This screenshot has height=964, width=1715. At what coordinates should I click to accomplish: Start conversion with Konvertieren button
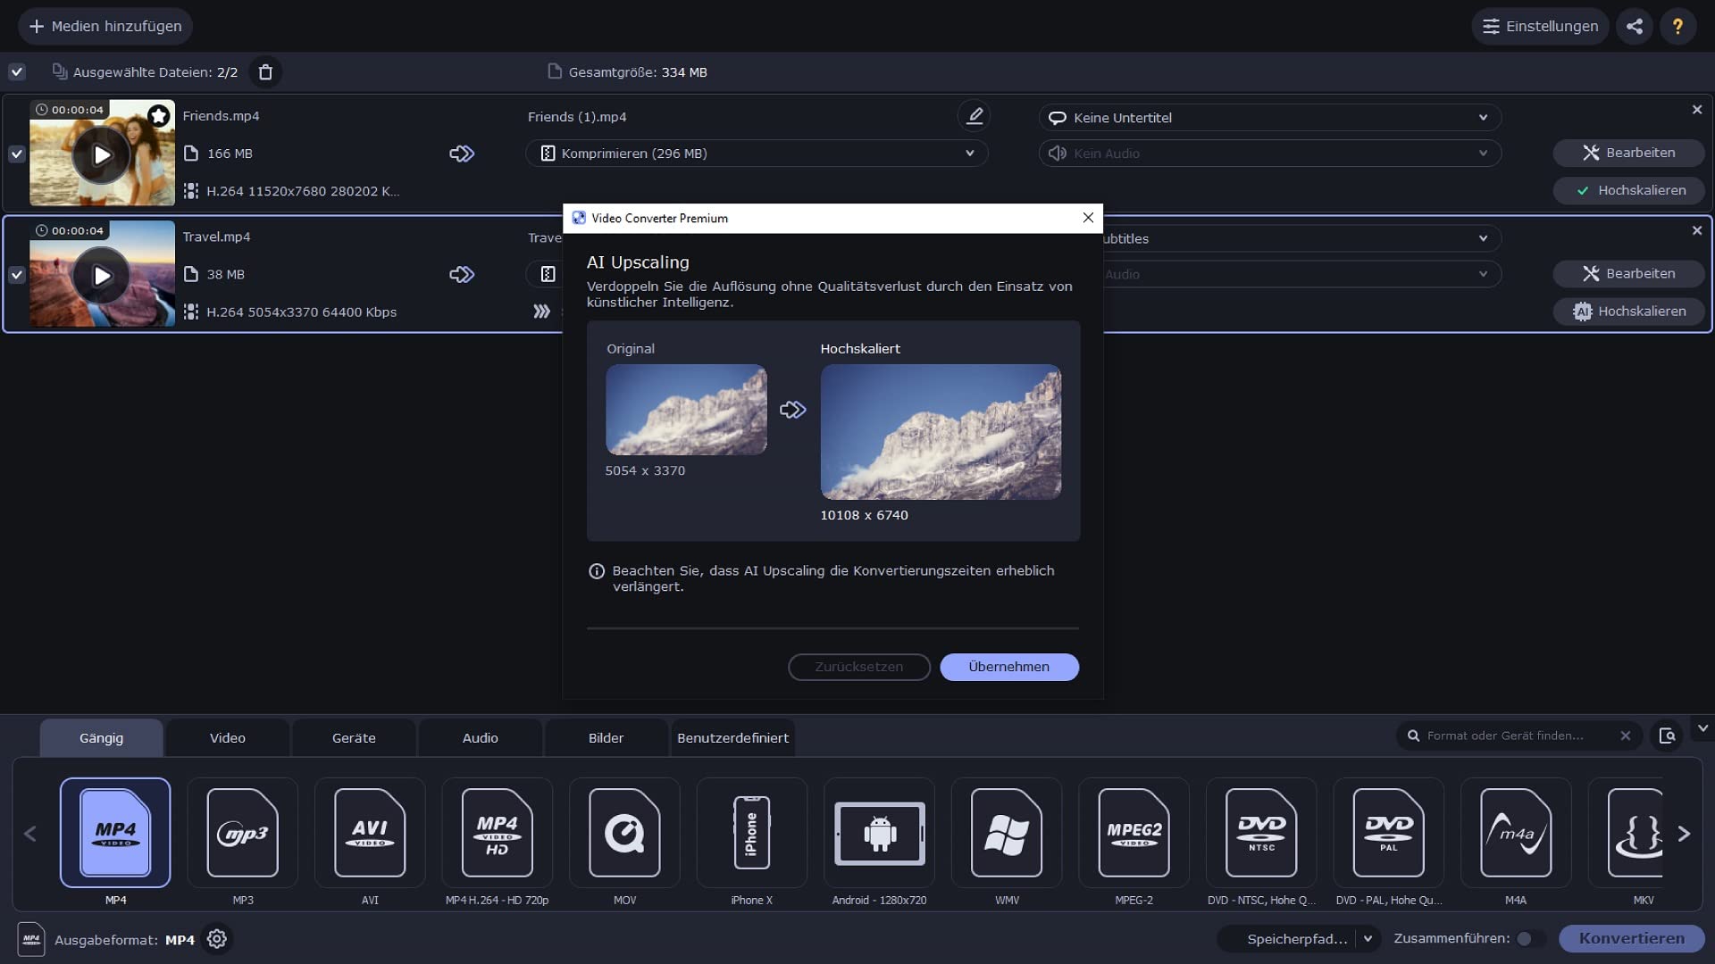coord(1632,939)
